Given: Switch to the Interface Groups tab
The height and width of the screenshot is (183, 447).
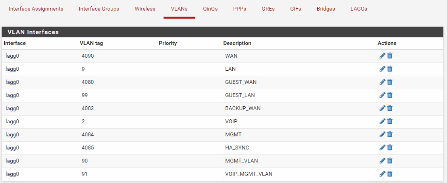Looking at the screenshot, I should (x=99, y=9).
